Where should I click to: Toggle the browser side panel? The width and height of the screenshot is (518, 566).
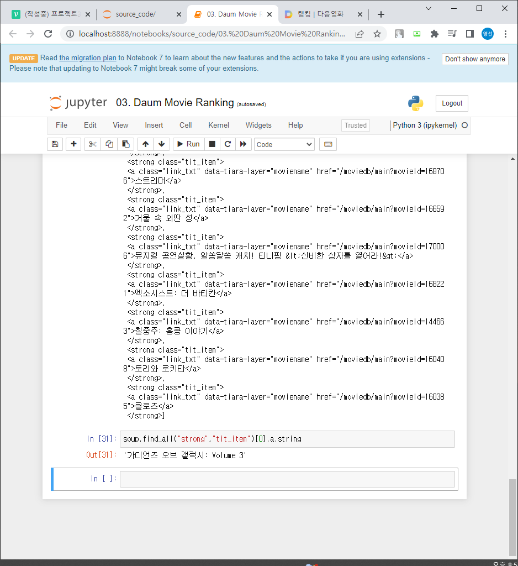tap(469, 34)
